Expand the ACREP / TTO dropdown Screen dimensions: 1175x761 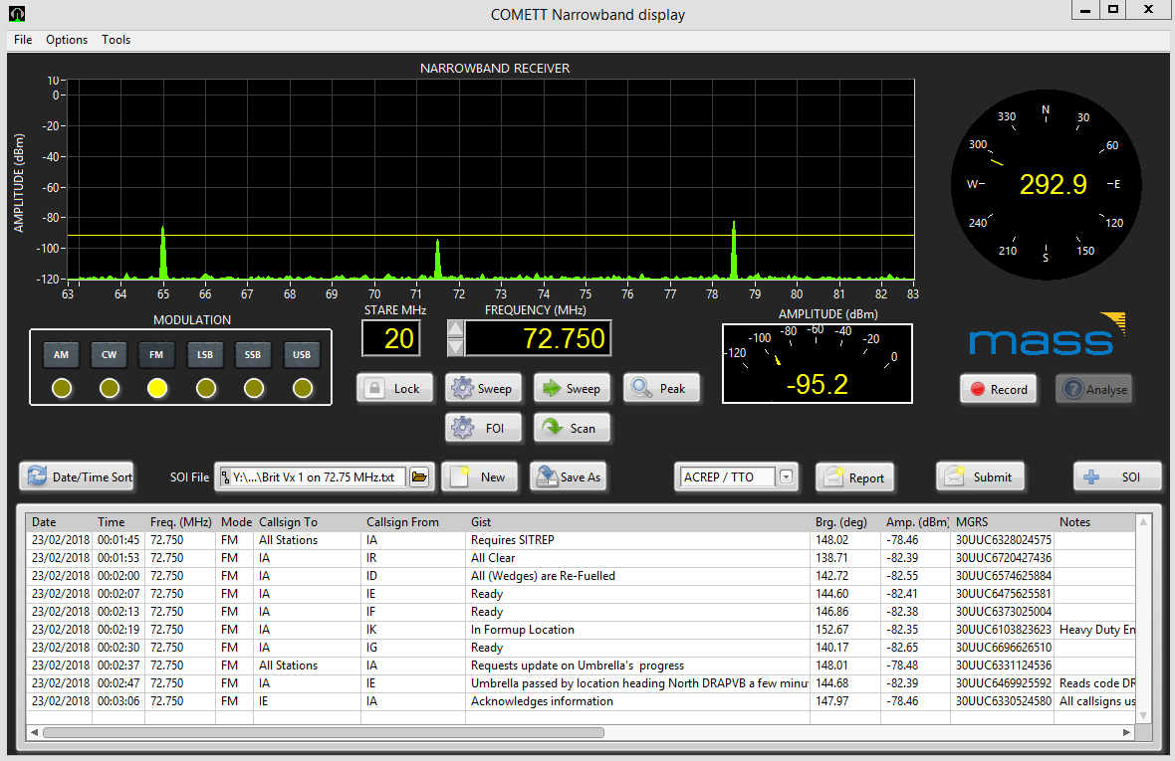[x=787, y=477]
